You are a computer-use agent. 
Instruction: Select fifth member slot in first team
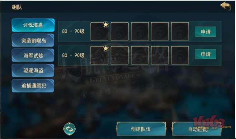click(180, 31)
